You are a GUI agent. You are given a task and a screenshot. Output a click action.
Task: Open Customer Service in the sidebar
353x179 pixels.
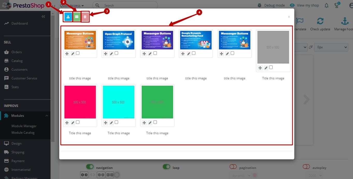click(x=24, y=78)
